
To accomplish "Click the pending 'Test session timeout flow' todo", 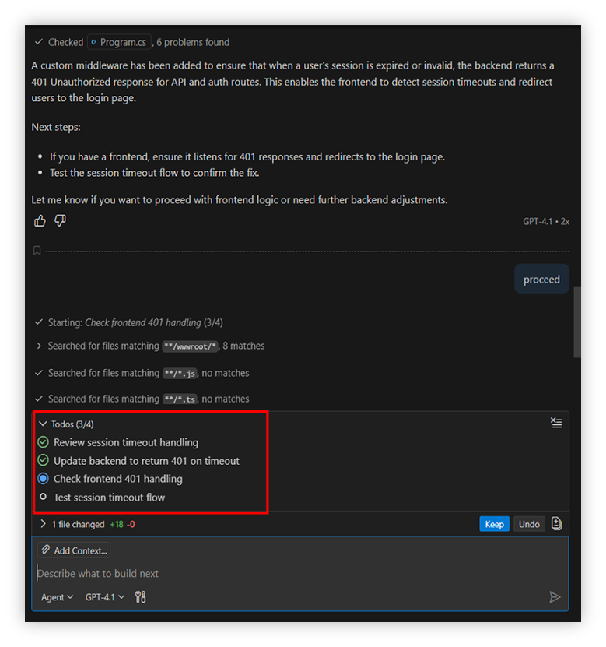I will point(109,498).
